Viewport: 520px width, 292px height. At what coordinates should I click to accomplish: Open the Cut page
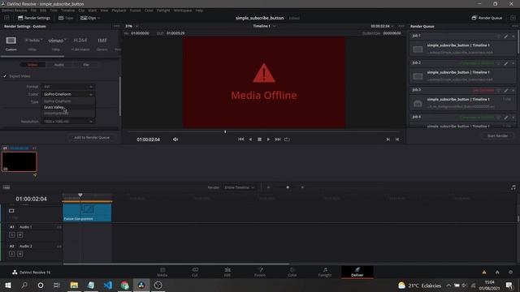click(x=195, y=272)
